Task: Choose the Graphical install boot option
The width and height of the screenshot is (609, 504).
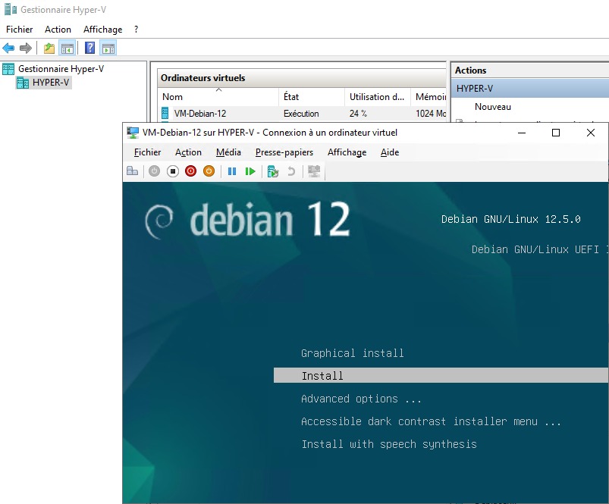Action: click(x=352, y=352)
